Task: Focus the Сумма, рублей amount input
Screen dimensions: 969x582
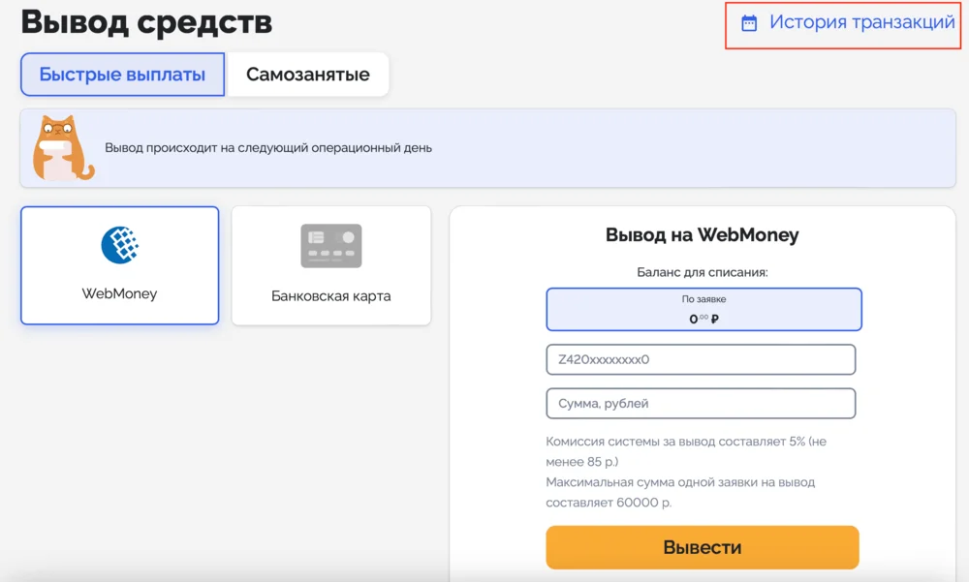Action: pyautogui.click(x=701, y=404)
